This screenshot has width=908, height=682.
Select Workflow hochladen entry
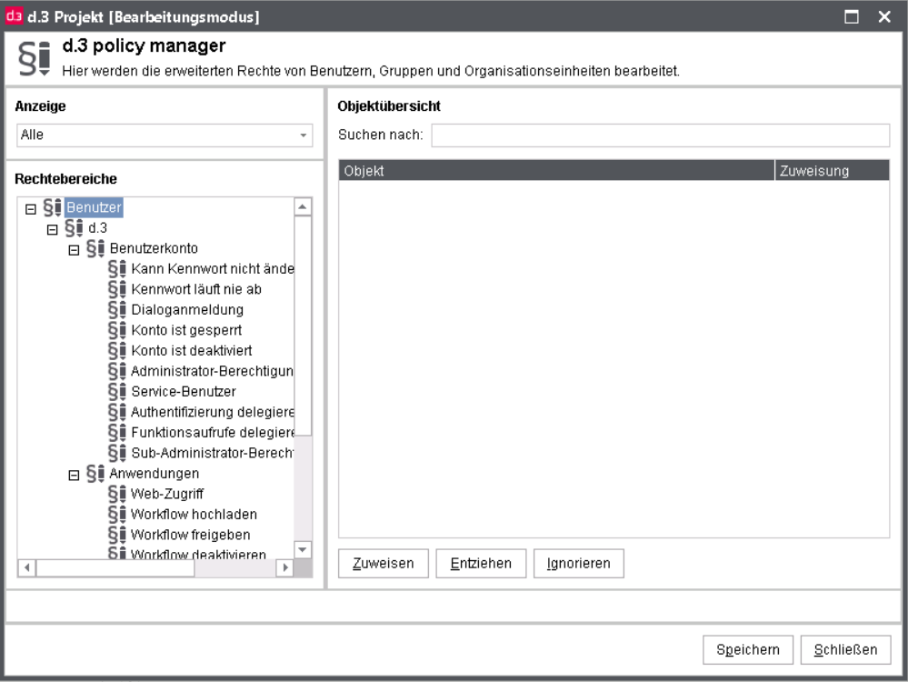coord(194,515)
